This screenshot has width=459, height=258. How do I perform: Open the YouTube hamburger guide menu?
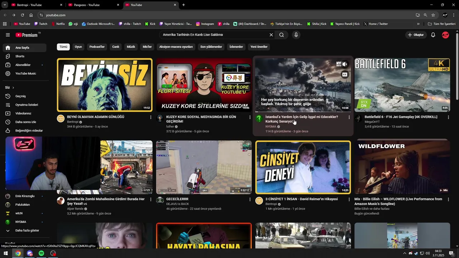[x=8, y=35]
